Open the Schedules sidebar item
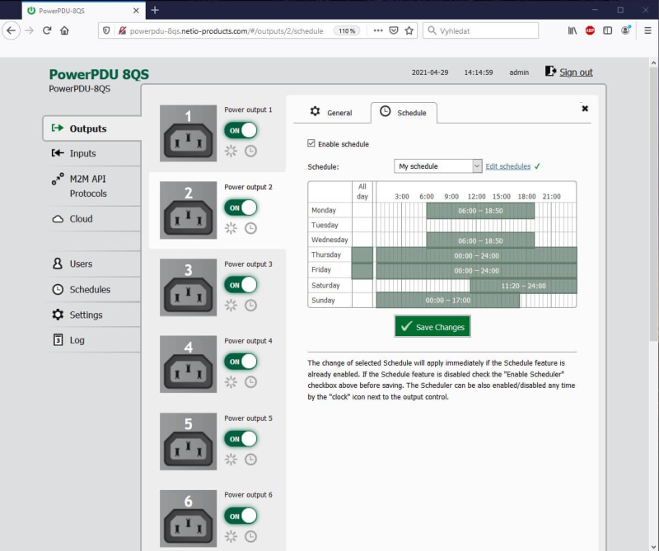Image resolution: width=659 pixels, height=551 pixels. click(89, 290)
